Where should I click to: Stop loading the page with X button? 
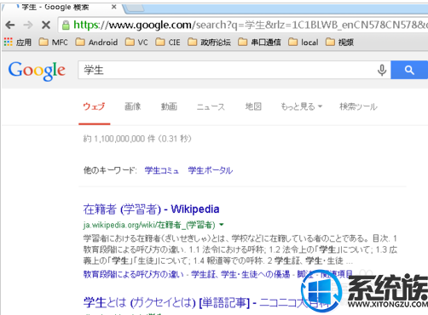(x=46, y=26)
